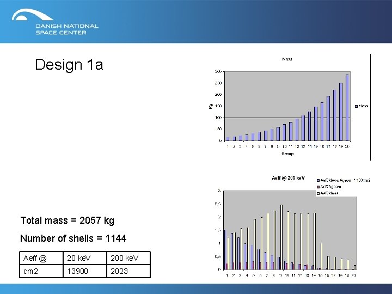Image resolution: width=392 pixels, height=294 pixels.
Task: Click the 'DANISH NATIONAL SPACE CENTER' text
Action: click(x=67, y=29)
